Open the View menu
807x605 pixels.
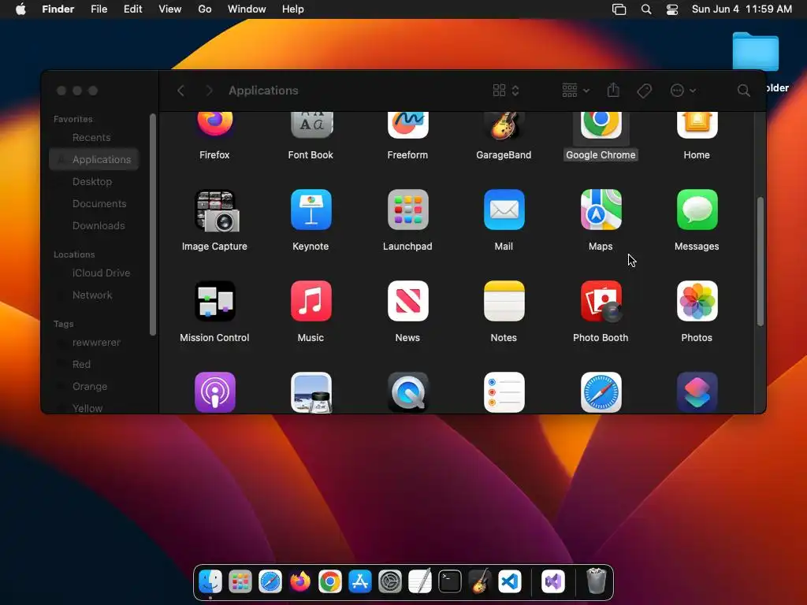[170, 9]
